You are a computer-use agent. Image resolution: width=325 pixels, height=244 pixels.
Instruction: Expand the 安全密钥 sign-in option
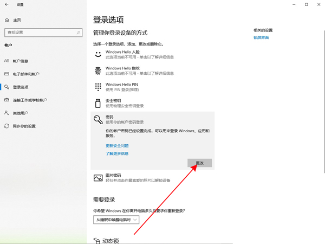(153, 104)
